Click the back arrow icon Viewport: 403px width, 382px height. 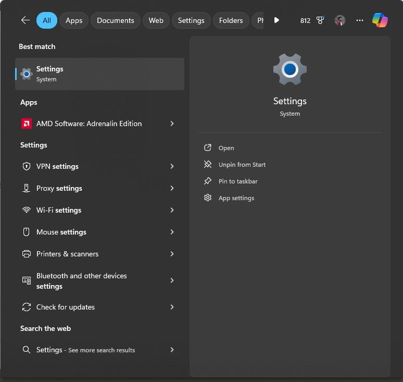26,20
